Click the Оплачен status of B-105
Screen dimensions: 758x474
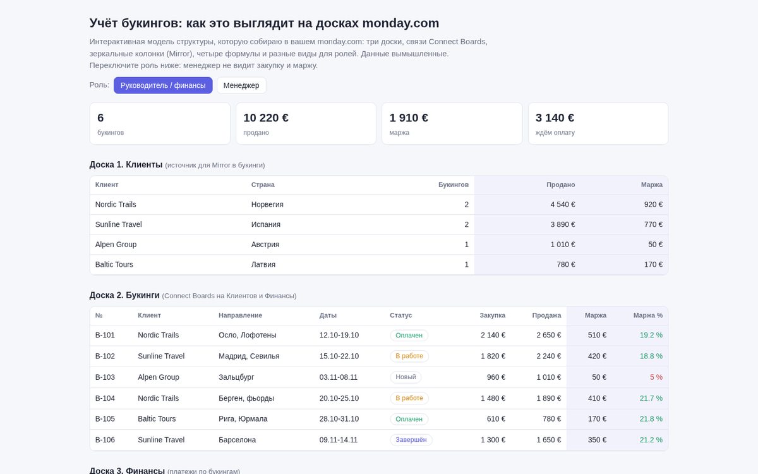pos(409,419)
